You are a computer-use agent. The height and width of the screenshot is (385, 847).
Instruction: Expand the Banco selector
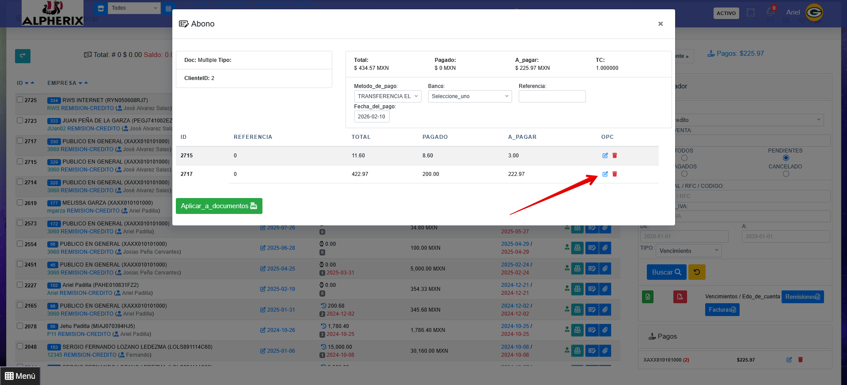click(469, 96)
